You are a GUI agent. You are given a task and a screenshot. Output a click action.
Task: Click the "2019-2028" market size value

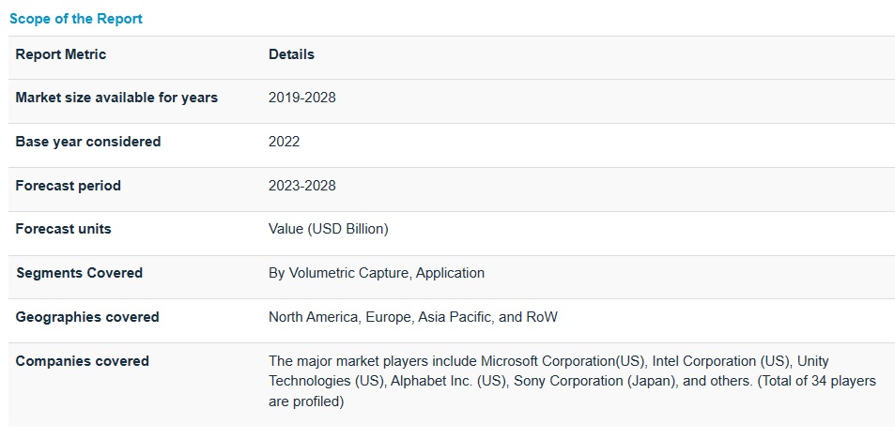[x=301, y=98]
